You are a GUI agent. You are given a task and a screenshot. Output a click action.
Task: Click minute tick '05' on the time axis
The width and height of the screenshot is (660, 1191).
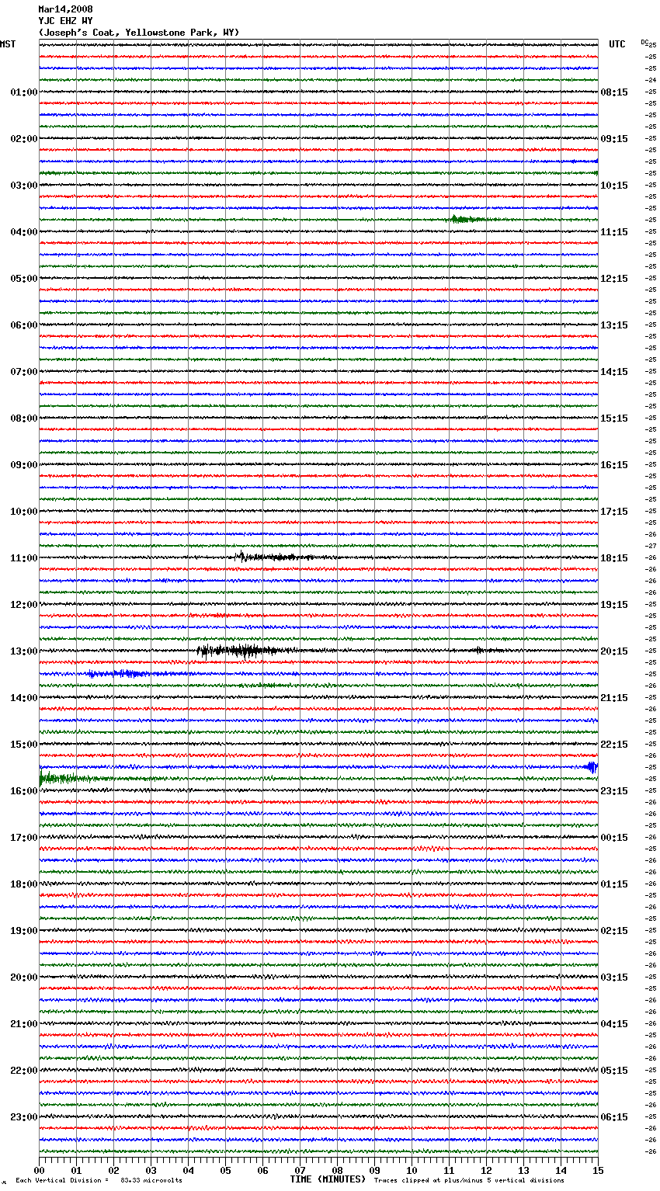[225, 1170]
